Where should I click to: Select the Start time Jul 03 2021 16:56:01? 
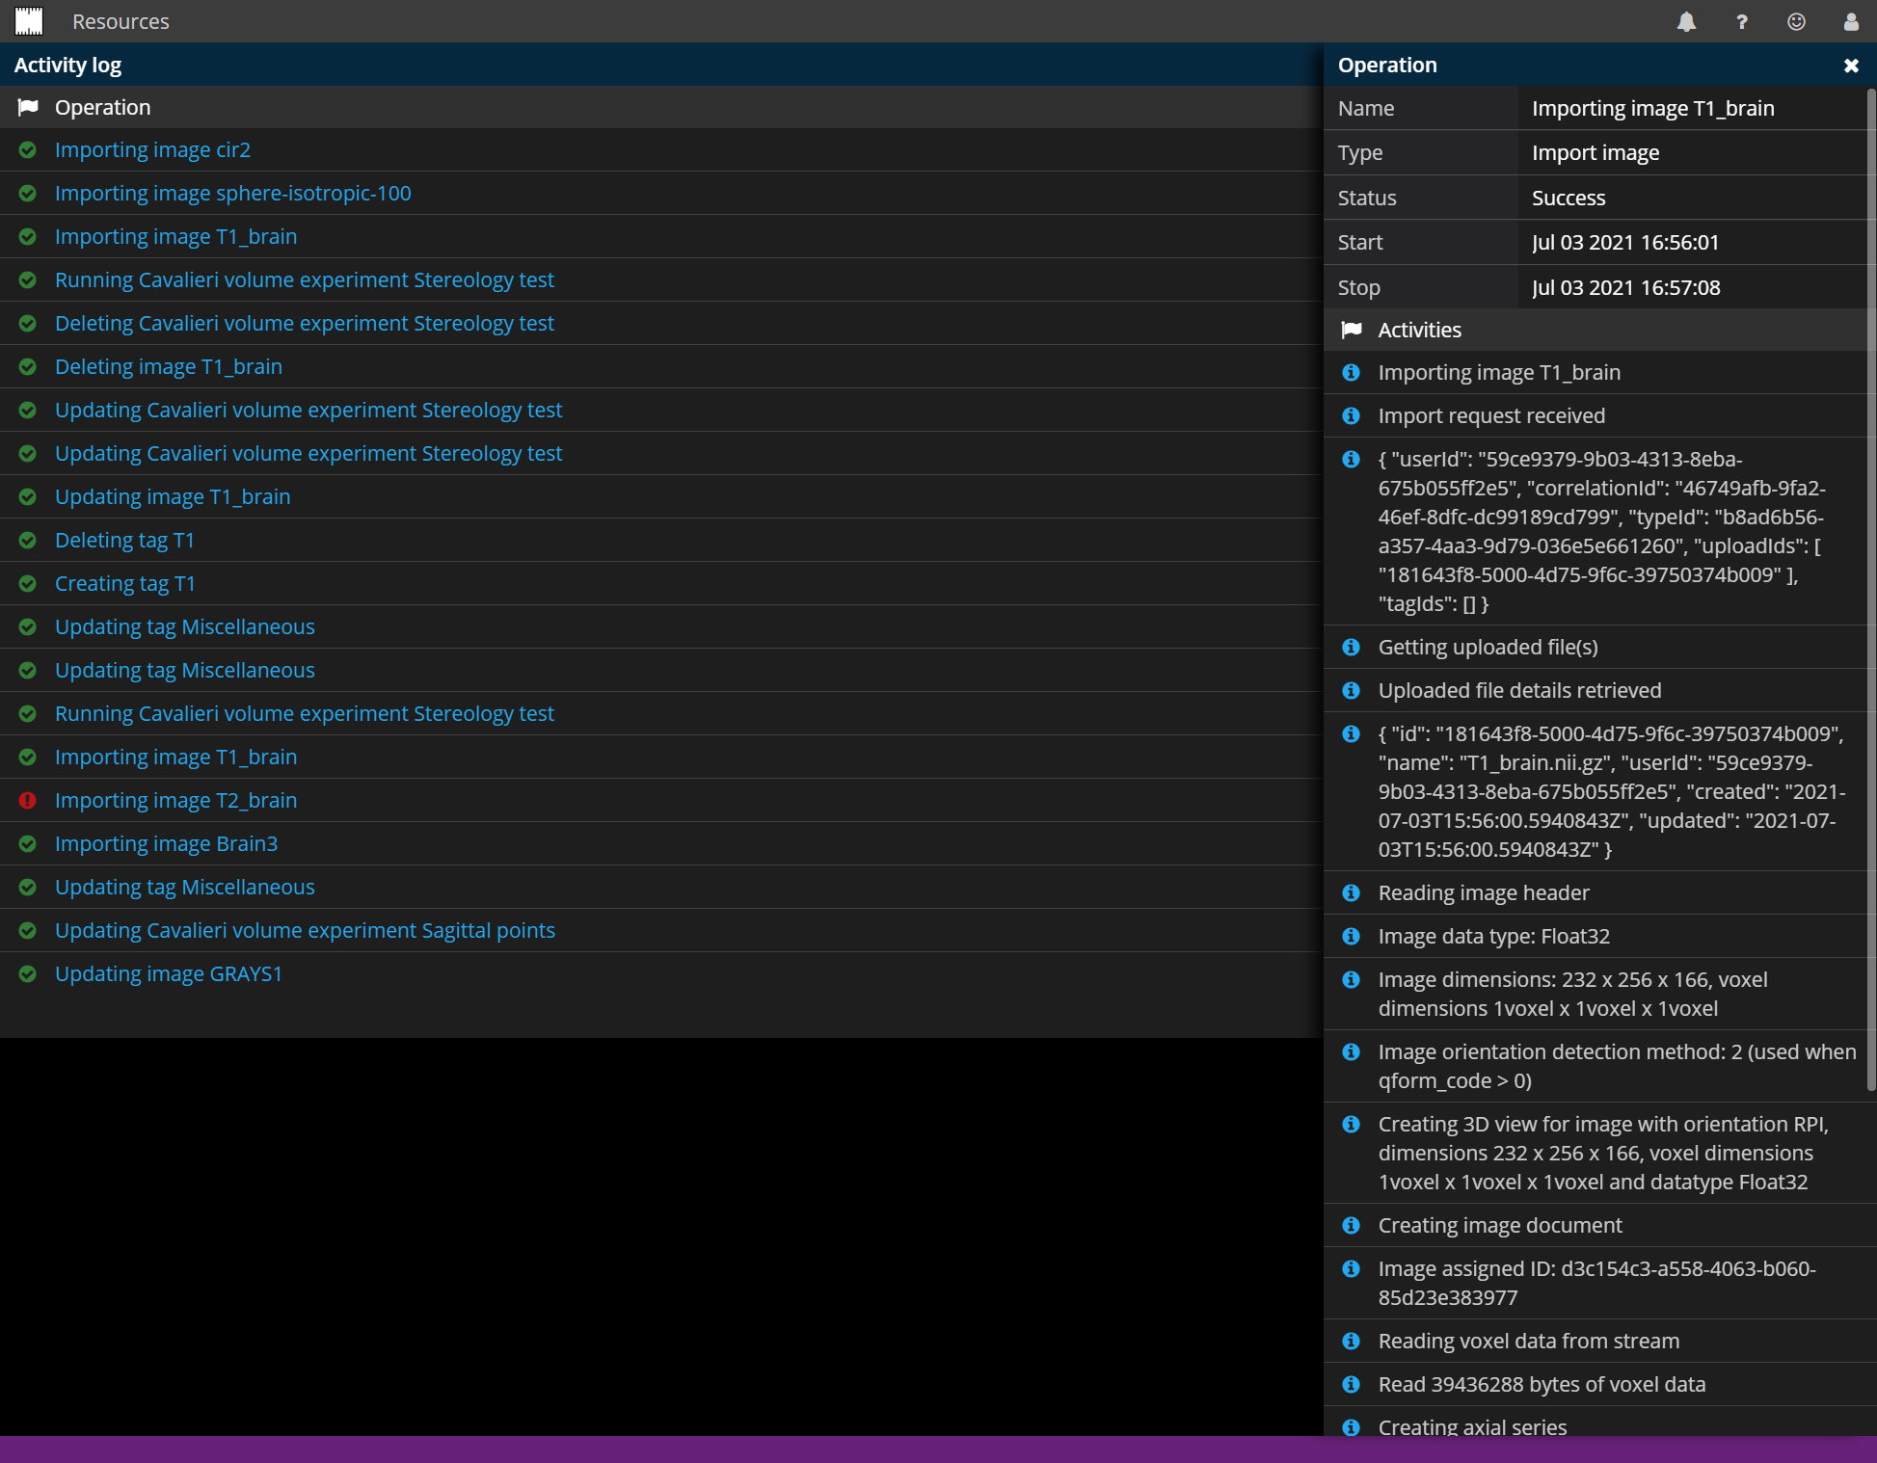click(1625, 242)
